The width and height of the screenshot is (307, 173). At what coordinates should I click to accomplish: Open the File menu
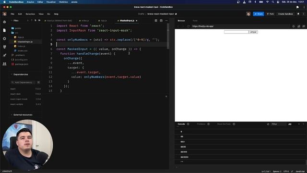pos(12,14)
